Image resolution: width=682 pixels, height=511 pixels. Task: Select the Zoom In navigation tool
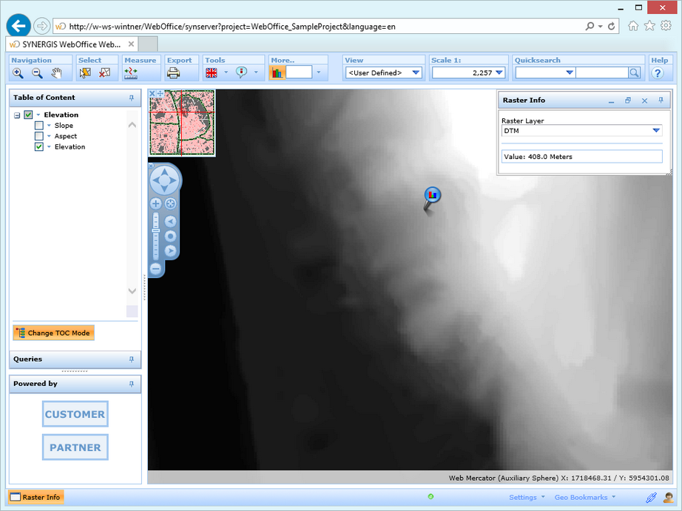click(18, 73)
